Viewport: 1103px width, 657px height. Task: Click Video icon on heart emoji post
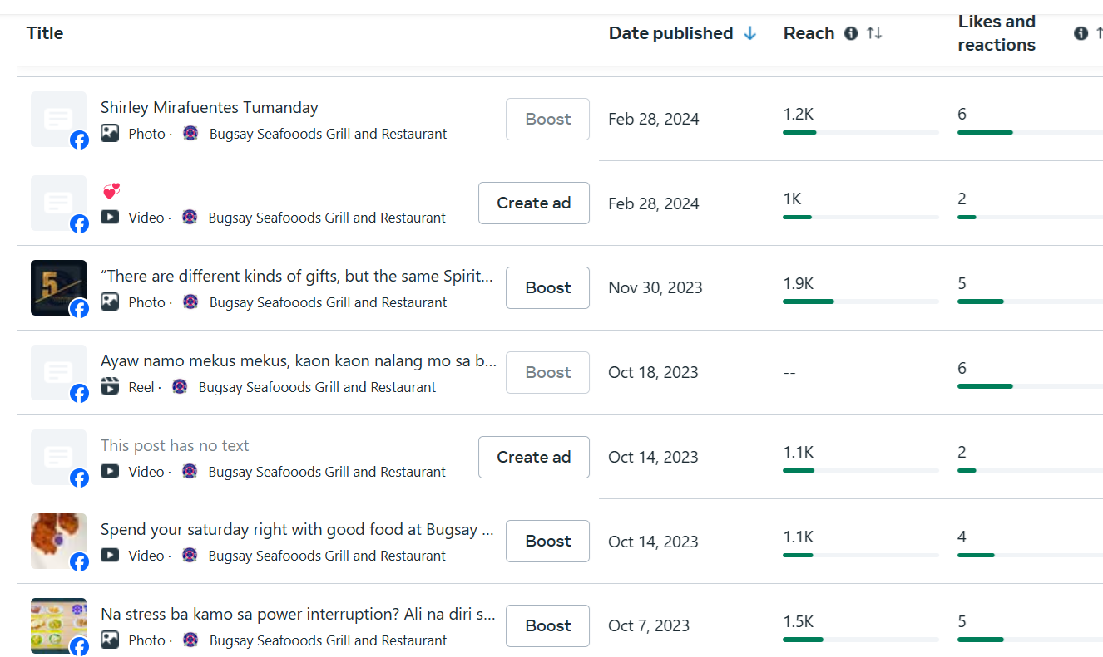click(110, 218)
